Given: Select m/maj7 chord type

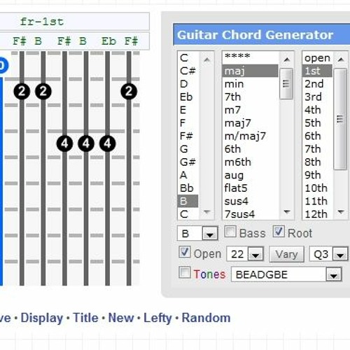Looking at the screenshot, I should [251, 136].
